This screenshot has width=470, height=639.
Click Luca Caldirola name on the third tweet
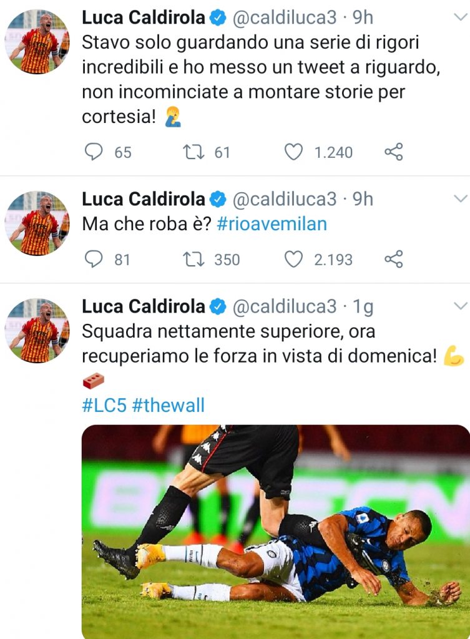pos(144,306)
